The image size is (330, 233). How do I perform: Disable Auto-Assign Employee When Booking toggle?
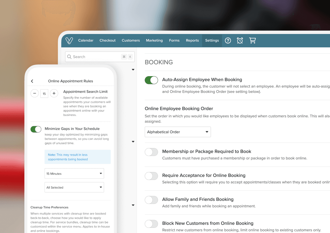coord(151,80)
